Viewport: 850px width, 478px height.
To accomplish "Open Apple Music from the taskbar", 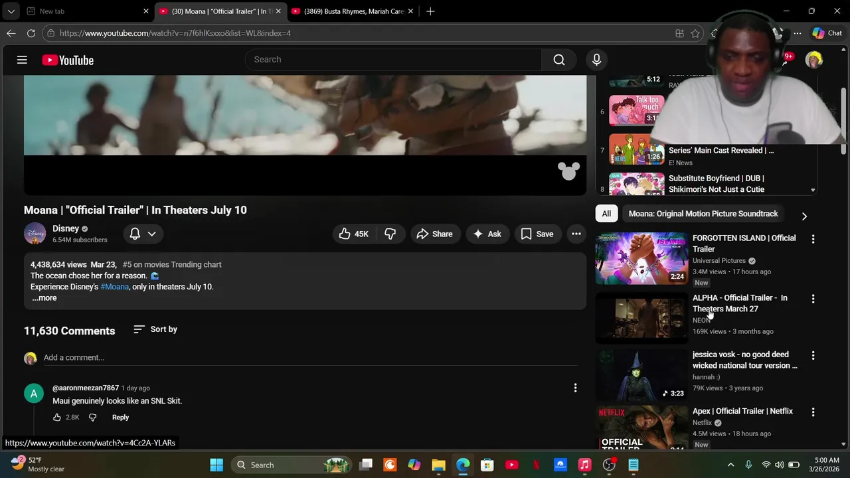I will click(584, 465).
